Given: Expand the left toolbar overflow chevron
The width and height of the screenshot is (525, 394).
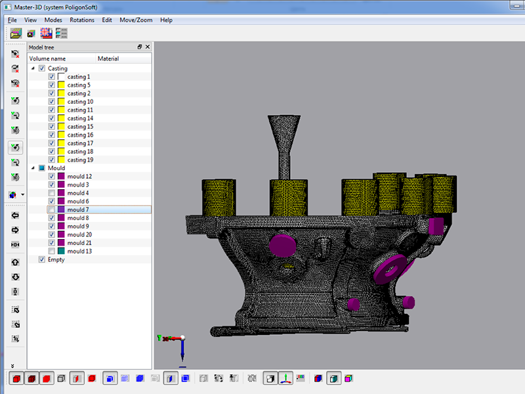Looking at the screenshot, I should 13,365.
